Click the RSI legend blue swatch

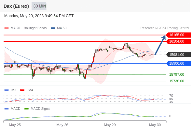pyautogui.click(x=7, y=90)
